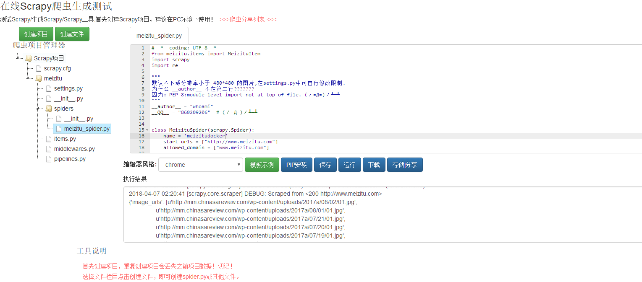The width and height of the screenshot is (642, 282).
Task: Click the PIP安装 button
Action: point(296,165)
